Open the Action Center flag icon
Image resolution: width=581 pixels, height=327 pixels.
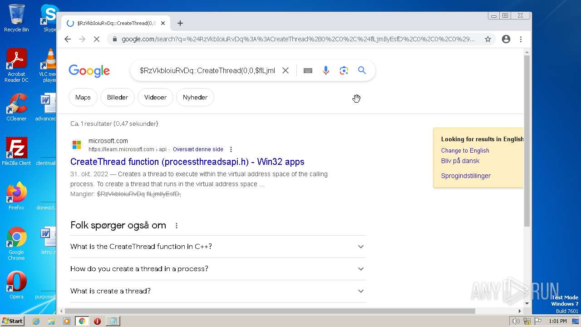pos(538,321)
